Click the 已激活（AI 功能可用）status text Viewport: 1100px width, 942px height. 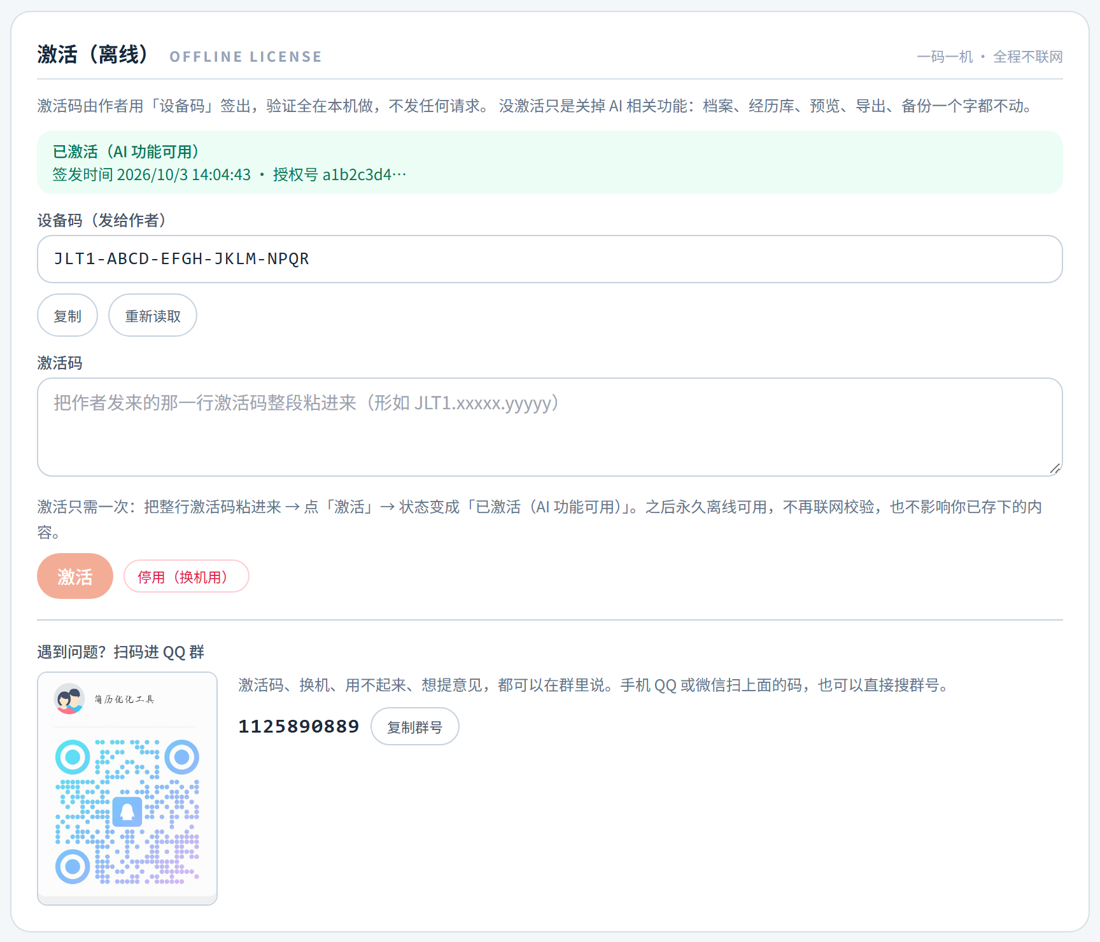(x=126, y=151)
